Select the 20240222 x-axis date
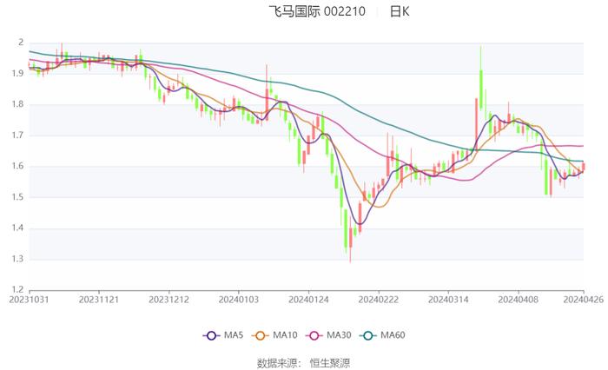The image size is (608, 370). [377, 299]
